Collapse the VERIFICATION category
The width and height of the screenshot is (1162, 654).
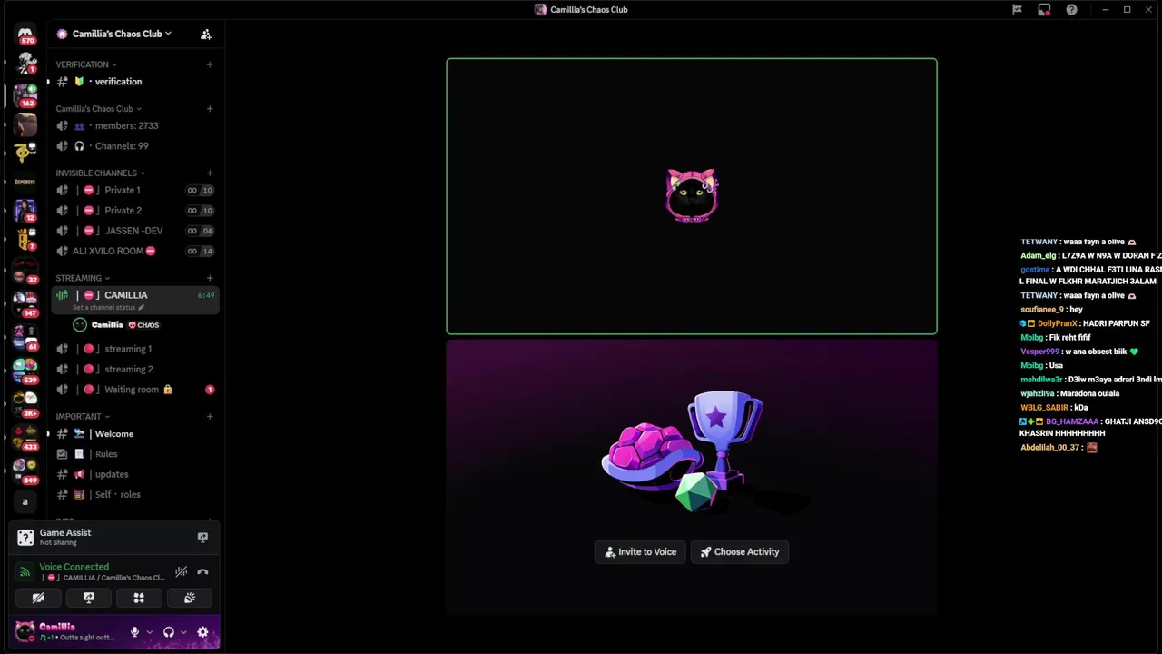point(86,64)
